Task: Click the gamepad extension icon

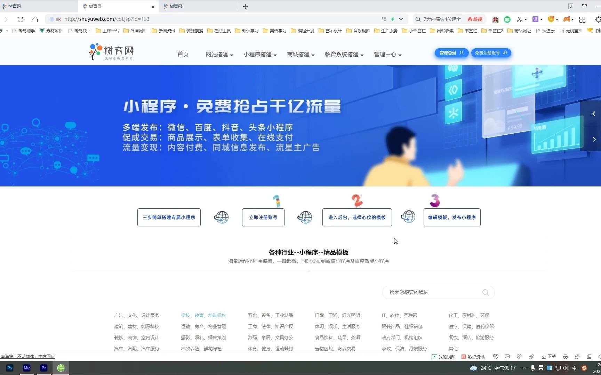Action: 567,19
